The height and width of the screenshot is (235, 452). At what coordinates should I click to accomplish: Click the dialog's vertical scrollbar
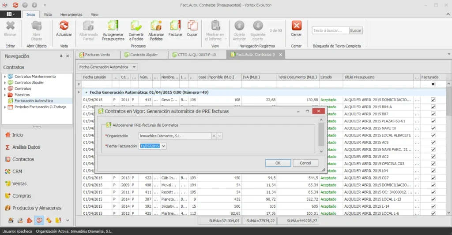[x=321, y=135]
